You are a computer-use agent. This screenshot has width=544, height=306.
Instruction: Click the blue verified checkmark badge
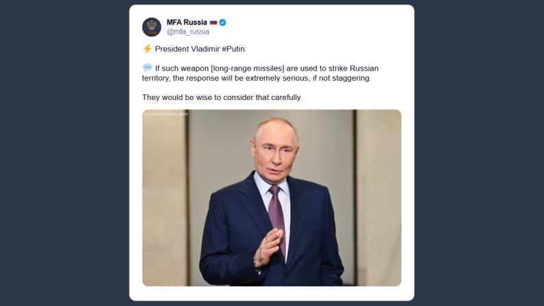pyautogui.click(x=222, y=23)
